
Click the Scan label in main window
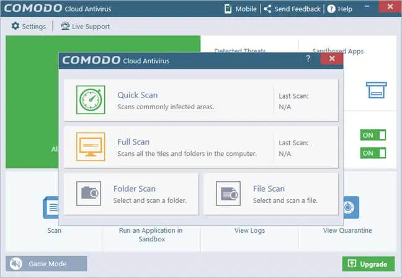(54, 230)
